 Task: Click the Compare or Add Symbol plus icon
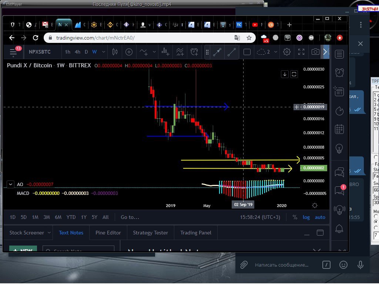point(129,52)
